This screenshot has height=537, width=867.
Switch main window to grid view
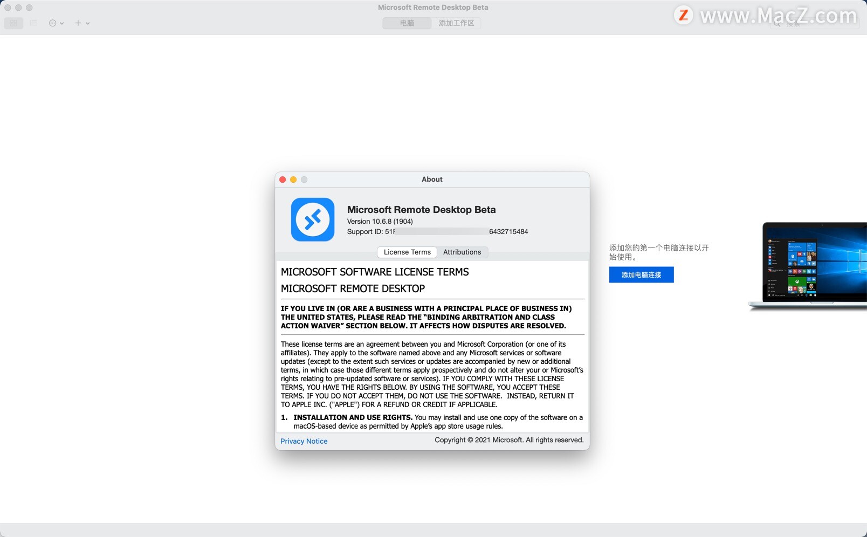tap(13, 23)
